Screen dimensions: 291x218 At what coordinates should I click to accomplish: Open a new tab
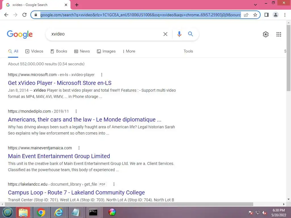[77, 5]
